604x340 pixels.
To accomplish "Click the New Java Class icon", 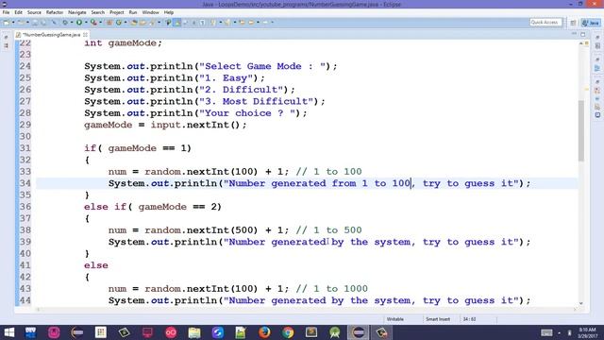I will click(x=119, y=23).
